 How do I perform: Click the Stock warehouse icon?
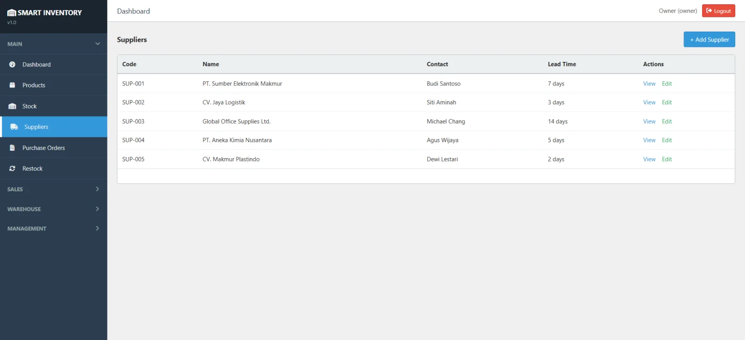click(x=13, y=106)
